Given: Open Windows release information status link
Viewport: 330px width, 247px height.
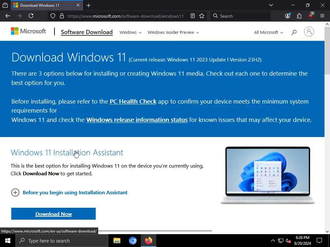Looking at the screenshot, I should [x=137, y=120].
